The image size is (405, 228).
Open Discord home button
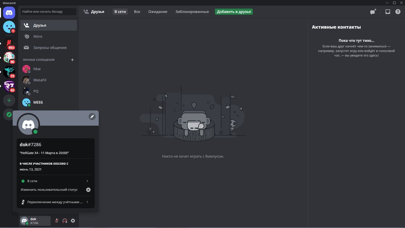click(x=9, y=13)
